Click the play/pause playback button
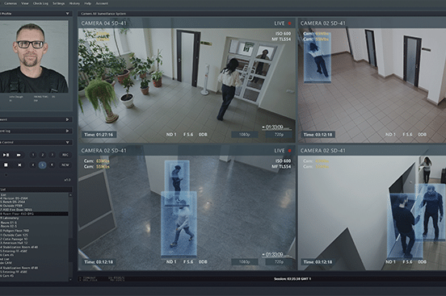 tap(6, 155)
